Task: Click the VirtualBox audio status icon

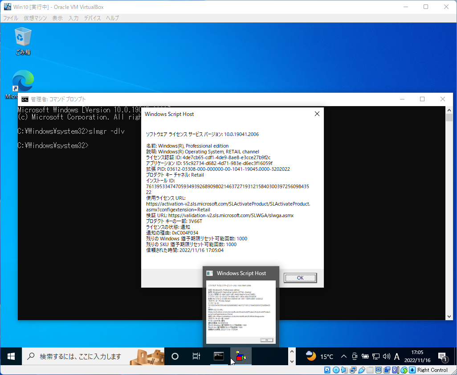Action: (344, 370)
